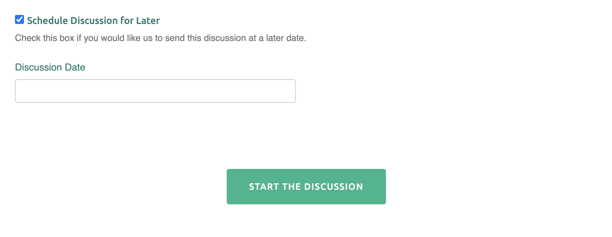Toggle the blue scheduling checkbox off

(x=19, y=20)
